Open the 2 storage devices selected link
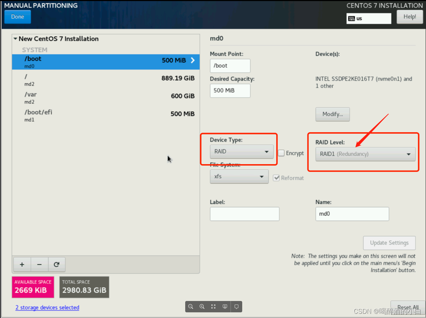Viewport: 426px width, 318px height. point(47,307)
